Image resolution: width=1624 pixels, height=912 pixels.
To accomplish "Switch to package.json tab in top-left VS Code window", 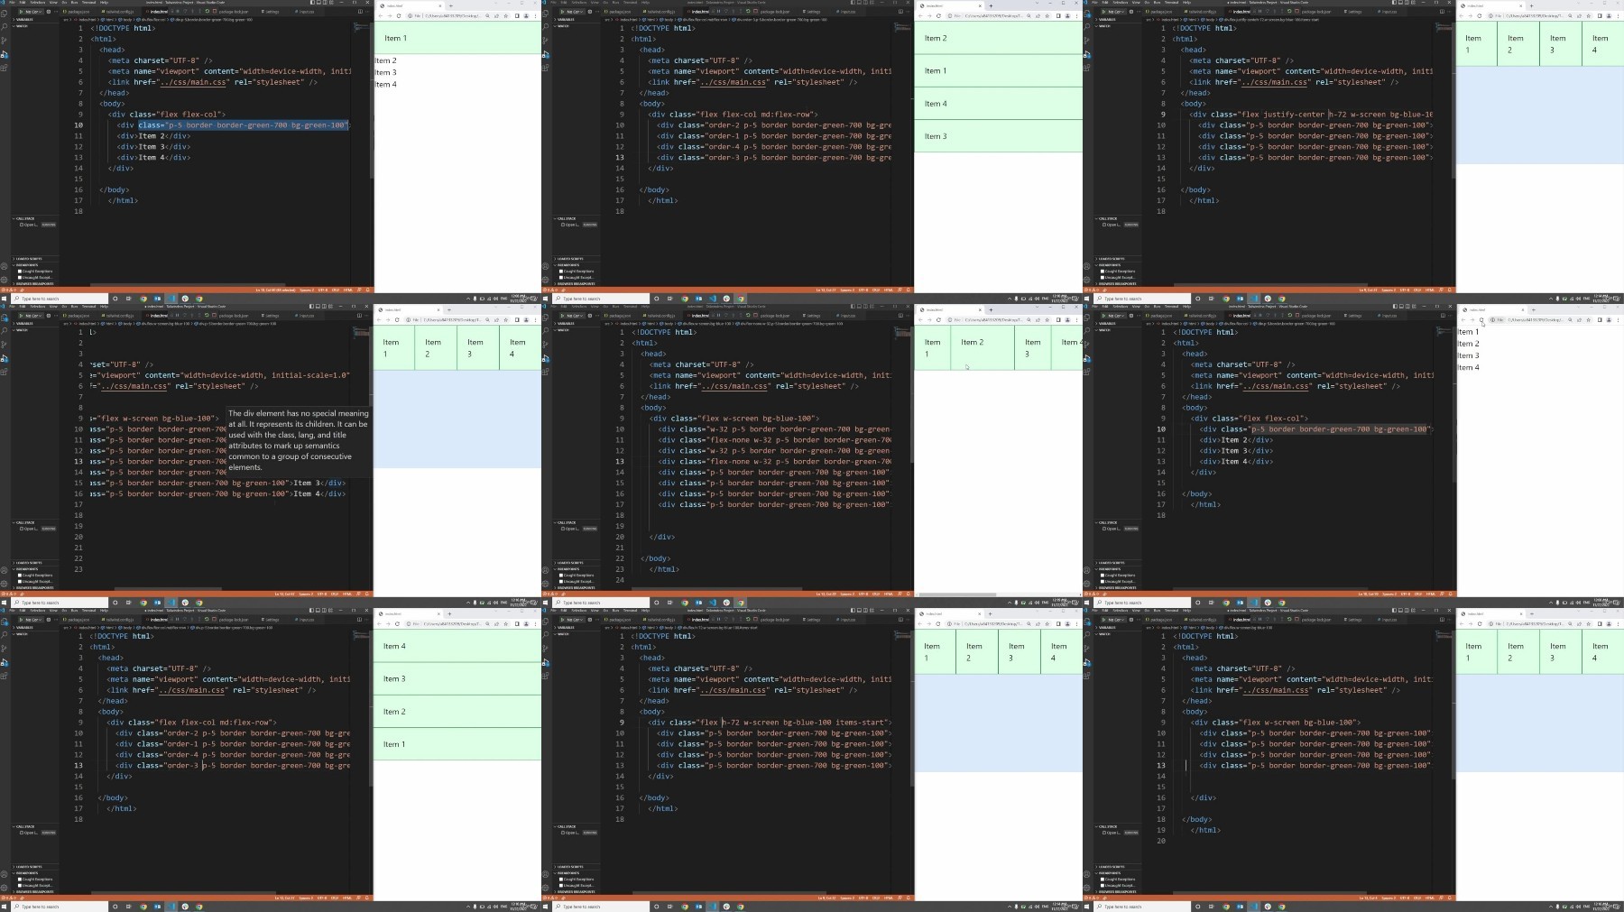I will 77,12.
